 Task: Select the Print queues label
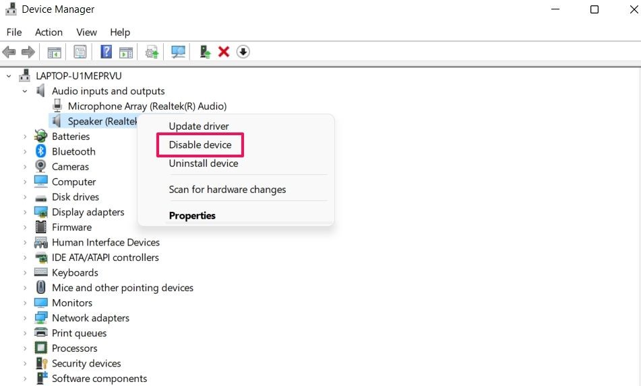[x=79, y=333]
